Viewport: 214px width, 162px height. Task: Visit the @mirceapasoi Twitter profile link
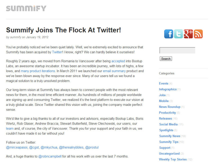pos(17,148)
